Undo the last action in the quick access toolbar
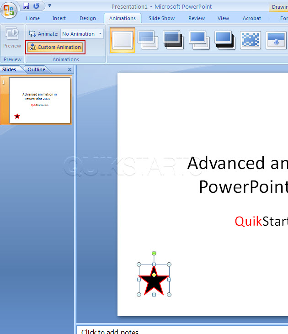The width and height of the screenshot is (288, 334). pyautogui.click(x=36, y=6)
